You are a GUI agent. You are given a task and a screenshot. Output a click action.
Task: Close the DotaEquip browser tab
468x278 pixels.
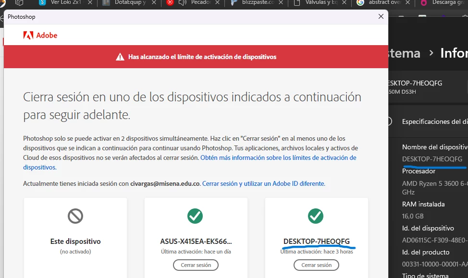[x=154, y=2]
